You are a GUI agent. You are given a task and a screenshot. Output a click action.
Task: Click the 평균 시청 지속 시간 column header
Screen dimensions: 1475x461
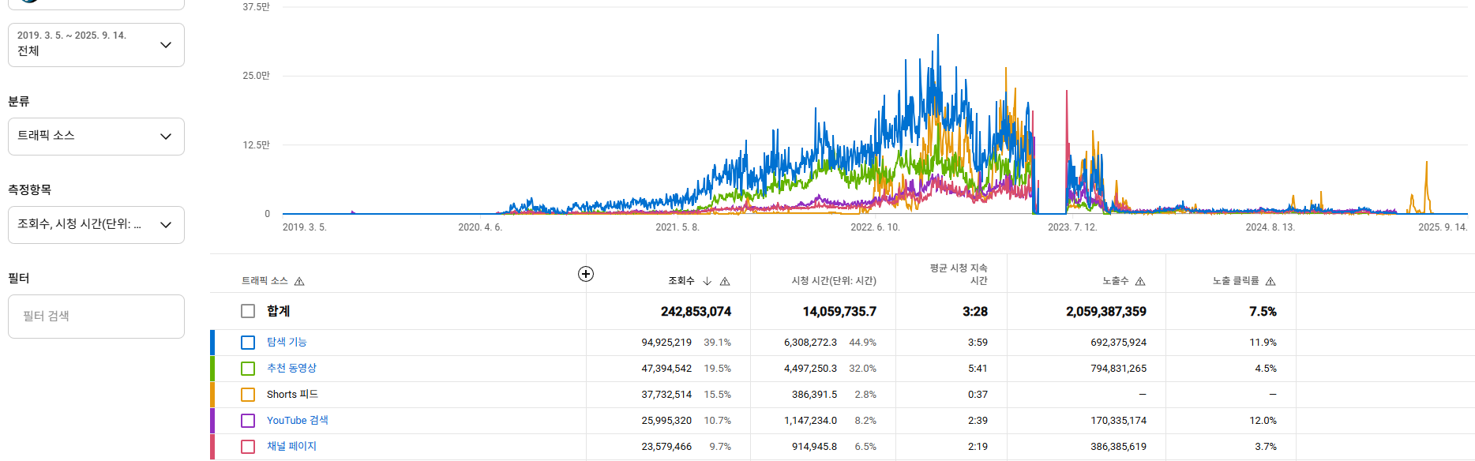[x=958, y=274]
